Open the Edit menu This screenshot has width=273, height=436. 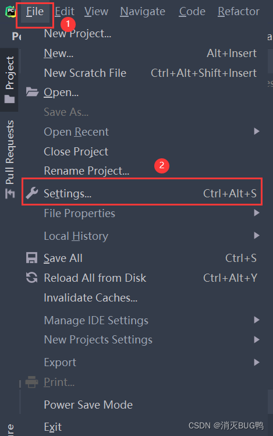(65, 12)
